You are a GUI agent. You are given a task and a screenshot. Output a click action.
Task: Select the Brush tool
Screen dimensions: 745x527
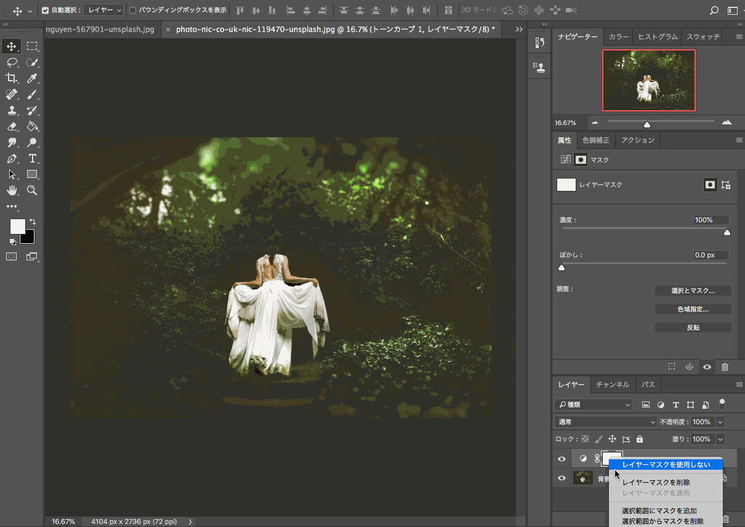coord(32,94)
